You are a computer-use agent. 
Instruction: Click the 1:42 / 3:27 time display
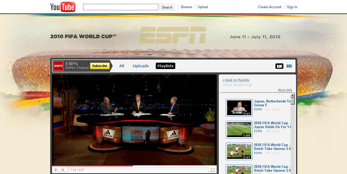coord(77,170)
